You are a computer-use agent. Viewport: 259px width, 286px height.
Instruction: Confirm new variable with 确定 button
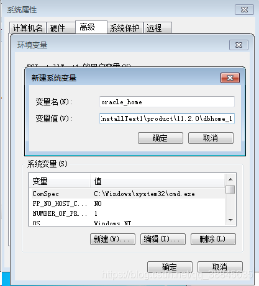click(x=160, y=138)
